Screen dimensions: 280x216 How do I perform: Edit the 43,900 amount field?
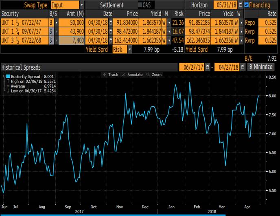pyautogui.click(x=72, y=31)
